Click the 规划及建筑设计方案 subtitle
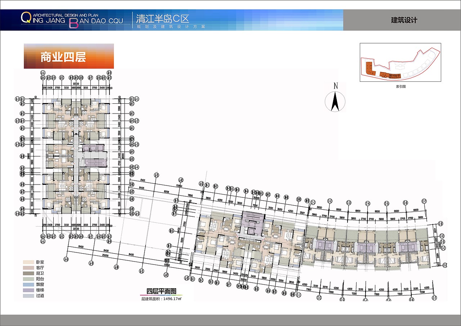Screen dimensions: 461x326 tap(171, 27)
